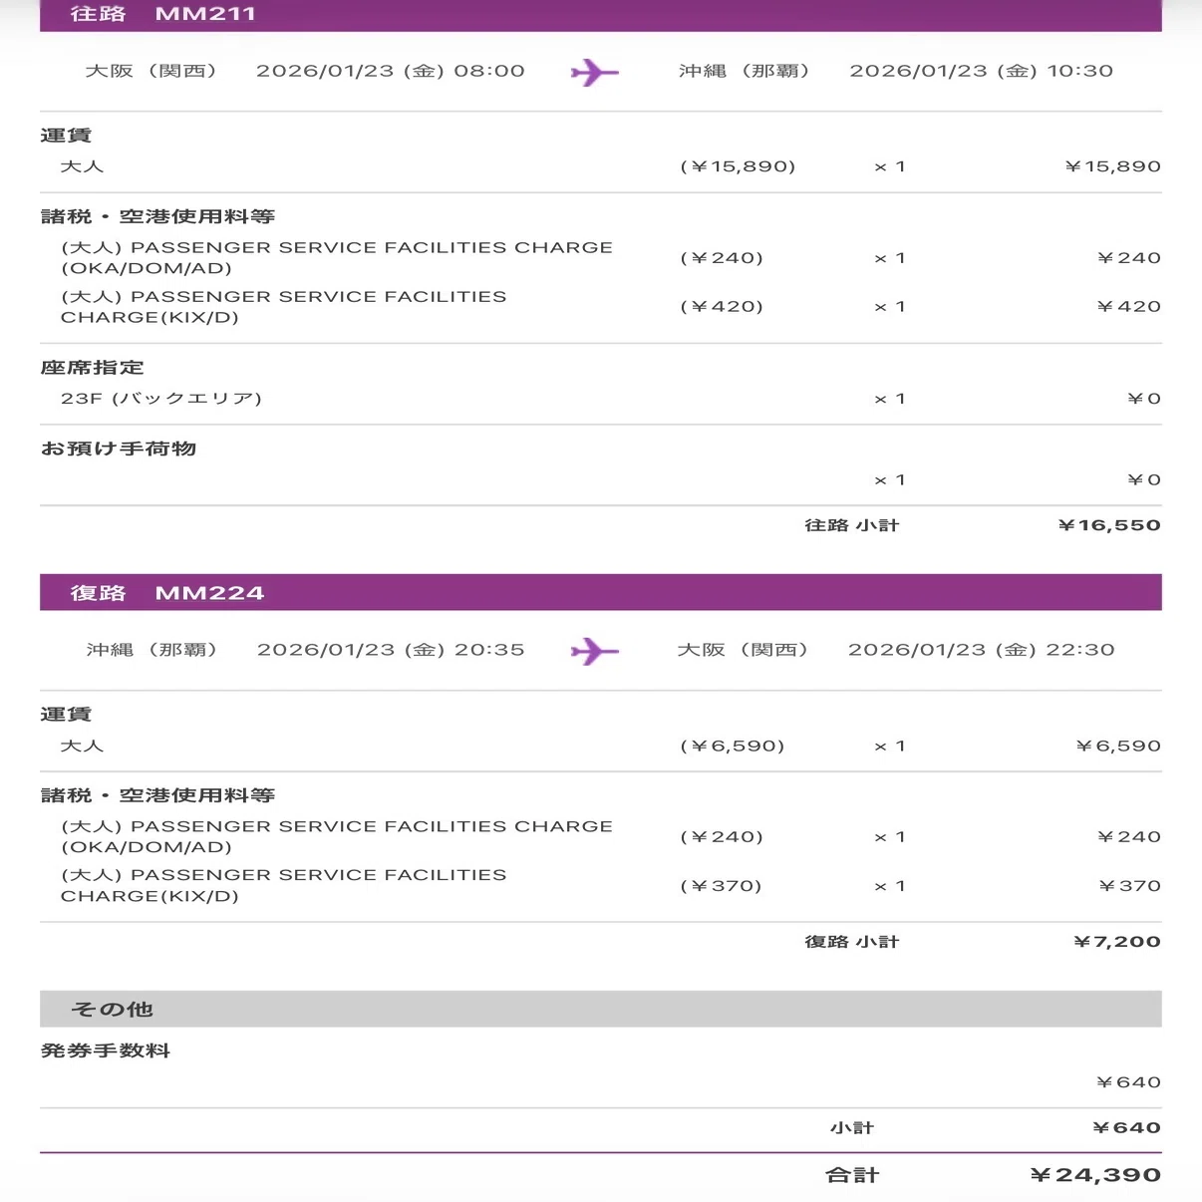Click the return subtotal ¥7,200

[x=1117, y=942]
